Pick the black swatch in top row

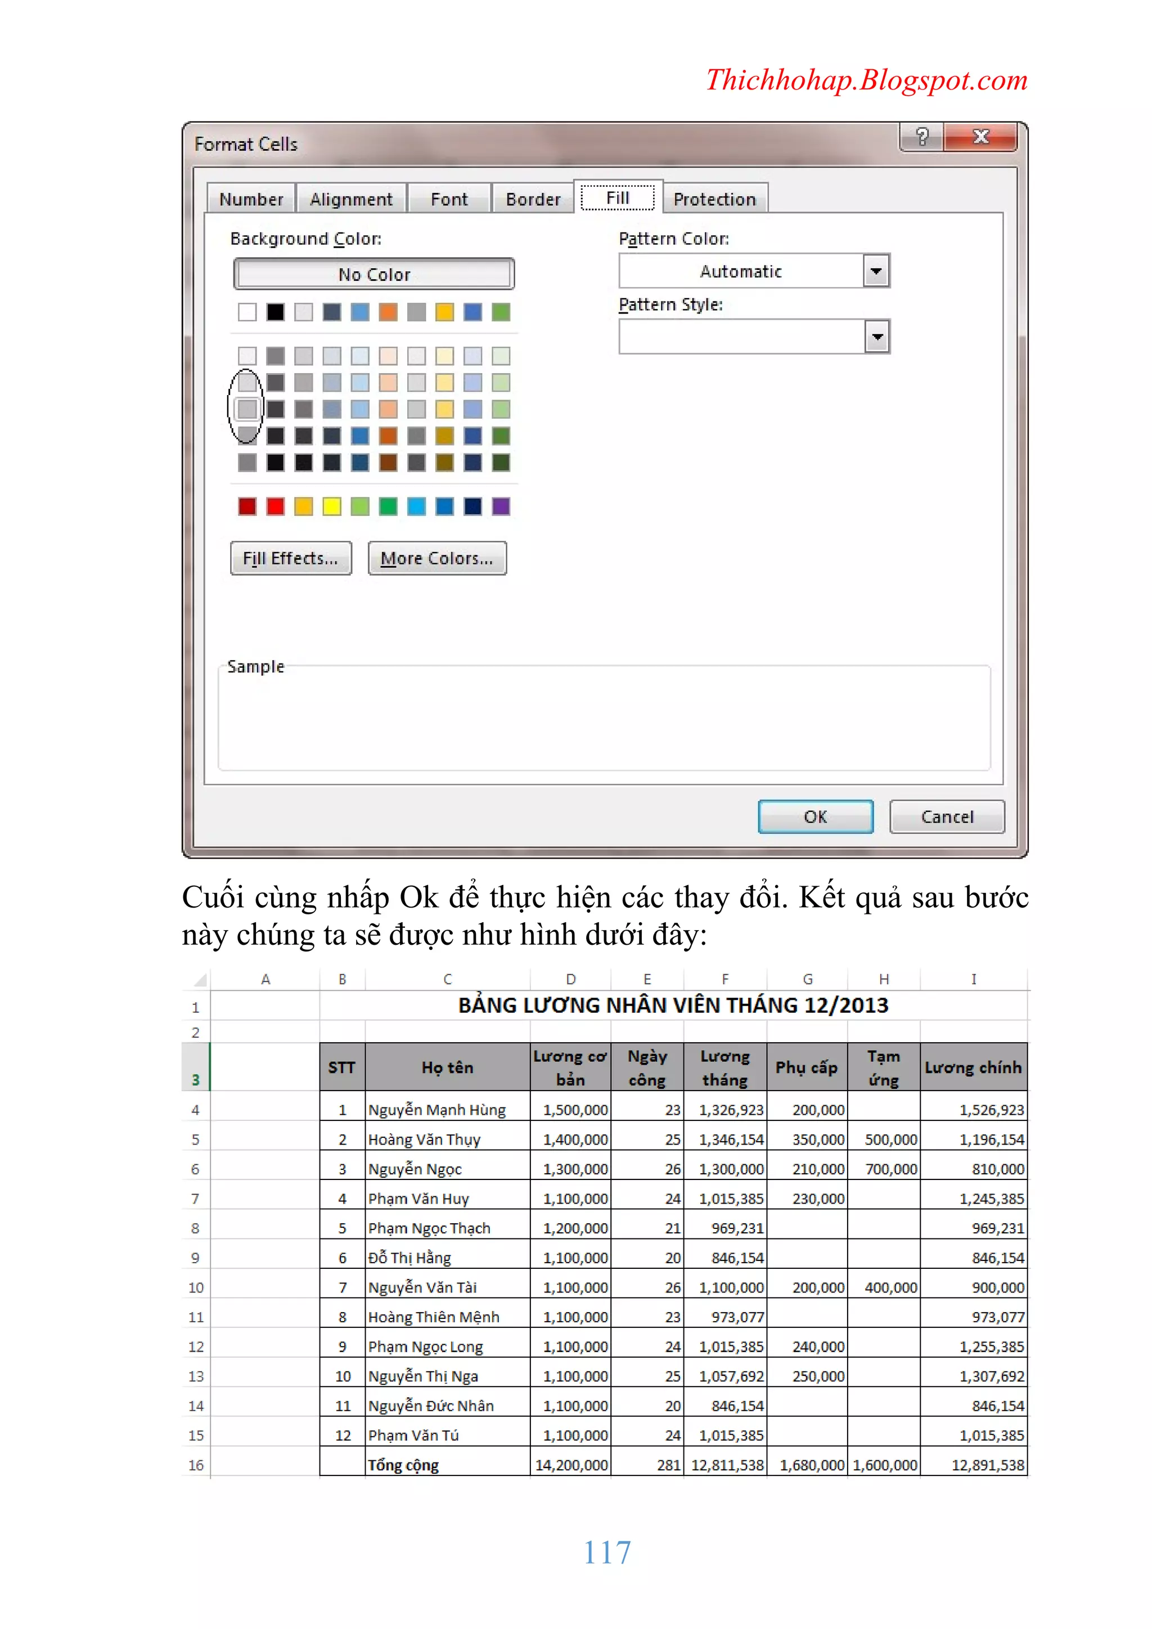coord(275,312)
